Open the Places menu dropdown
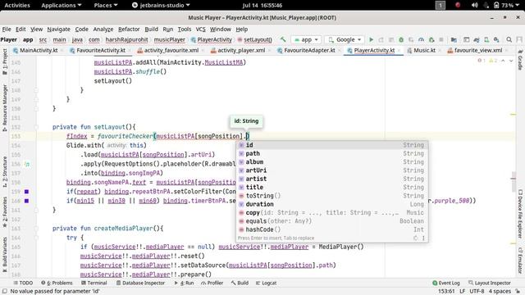 click(106, 5)
